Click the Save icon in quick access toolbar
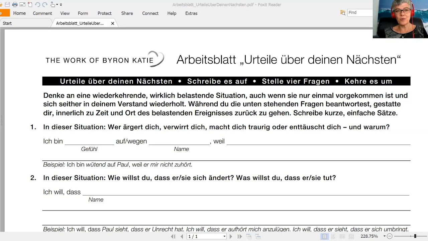Screen dimensions: 428x241 (7, 5)
